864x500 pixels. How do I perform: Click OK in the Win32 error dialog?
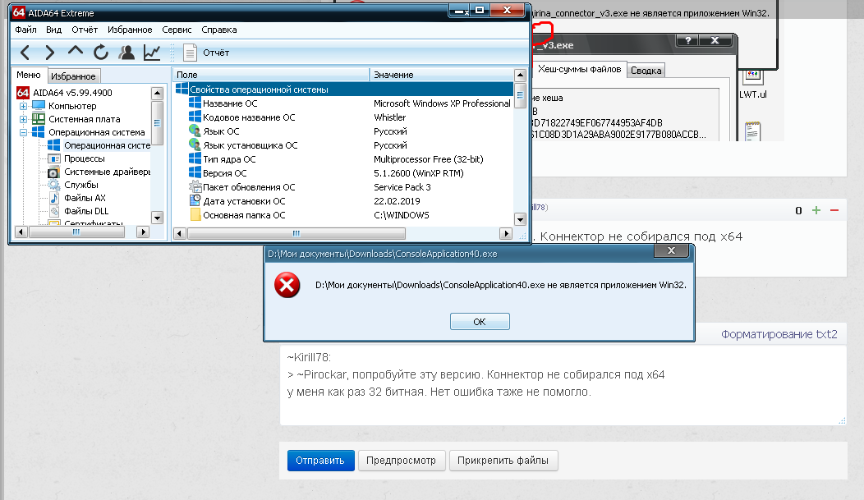pos(480,322)
